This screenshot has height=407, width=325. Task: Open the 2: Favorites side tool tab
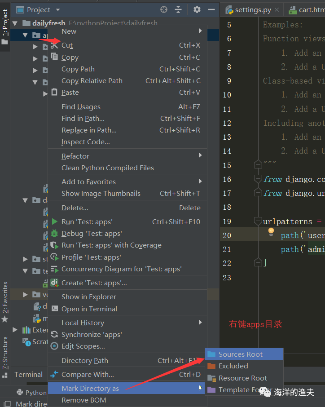pos(5,302)
